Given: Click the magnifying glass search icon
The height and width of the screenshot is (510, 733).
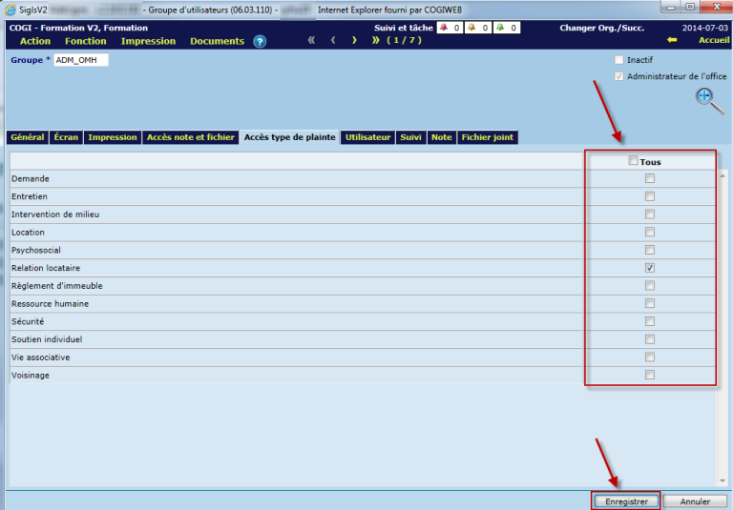Looking at the screenshot, I should [708, 99].
